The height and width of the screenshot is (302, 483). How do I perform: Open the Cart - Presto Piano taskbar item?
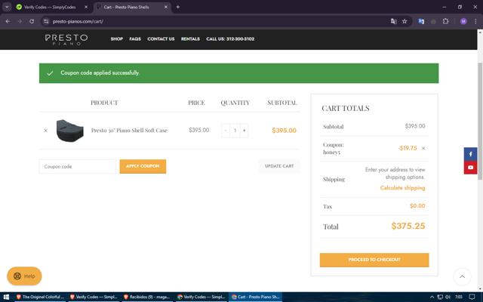click(x=255, y=297)
